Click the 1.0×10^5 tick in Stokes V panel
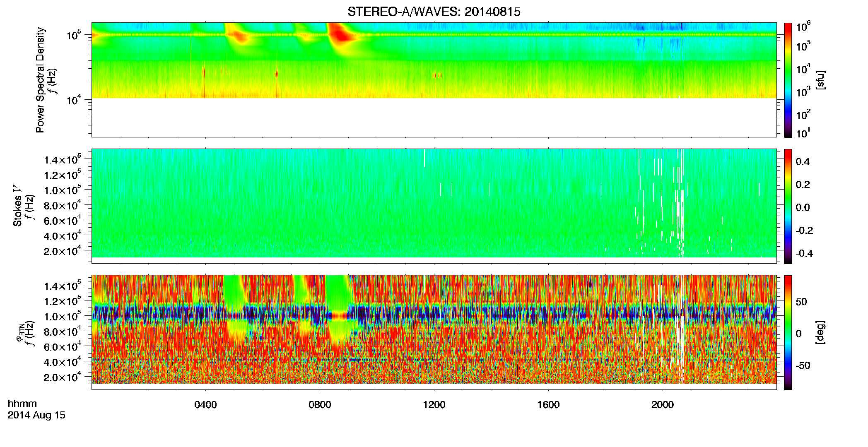The image size is (868, 447). (x=63, y=190)
